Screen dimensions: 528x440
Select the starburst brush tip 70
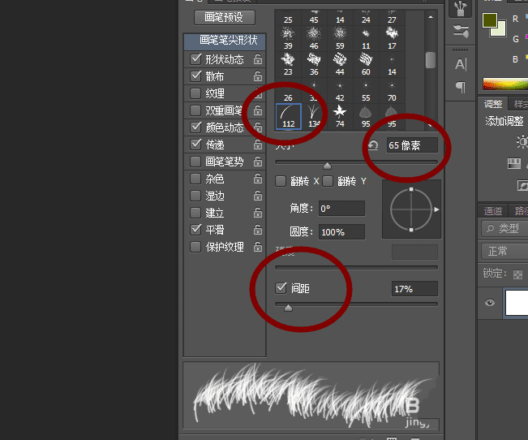pyautogui.click(x=392, y=90)
